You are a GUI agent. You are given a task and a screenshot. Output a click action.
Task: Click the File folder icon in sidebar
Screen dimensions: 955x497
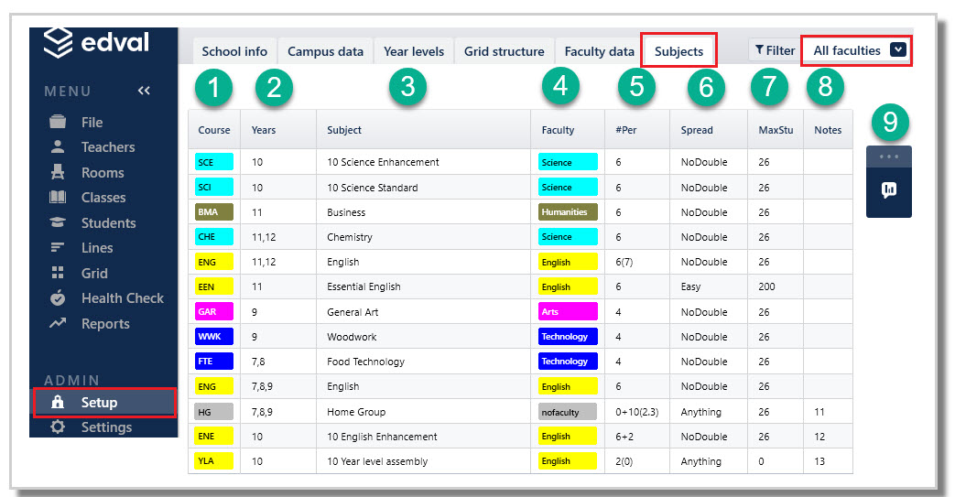pos(58,122)
